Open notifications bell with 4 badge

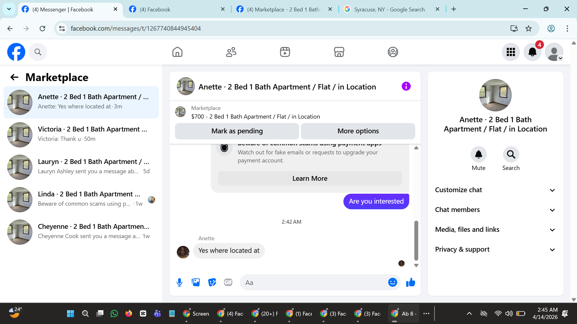pos(532,52)
